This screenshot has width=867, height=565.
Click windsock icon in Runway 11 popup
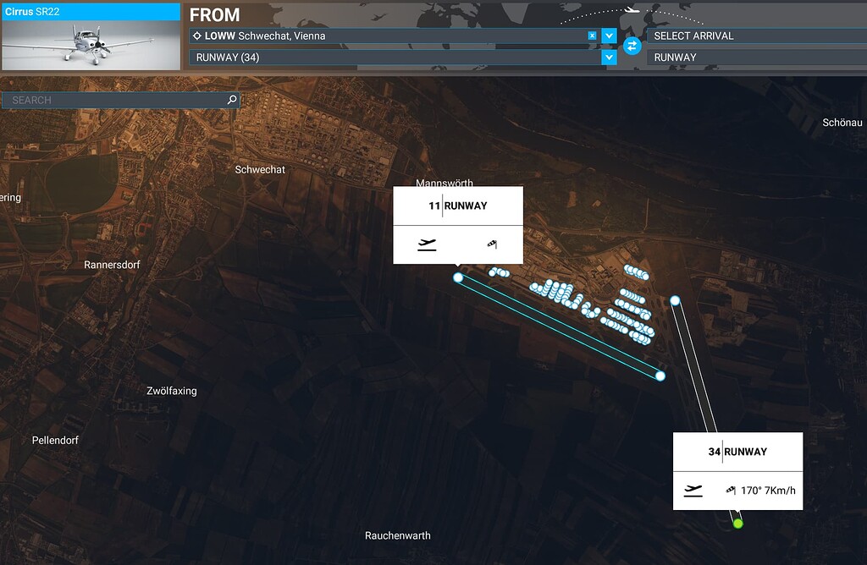[x=491, y=244]
